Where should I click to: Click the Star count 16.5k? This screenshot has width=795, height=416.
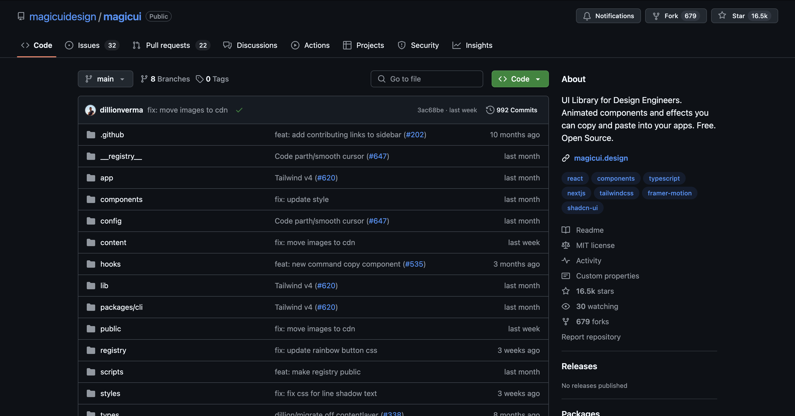(x=759, y=16)
